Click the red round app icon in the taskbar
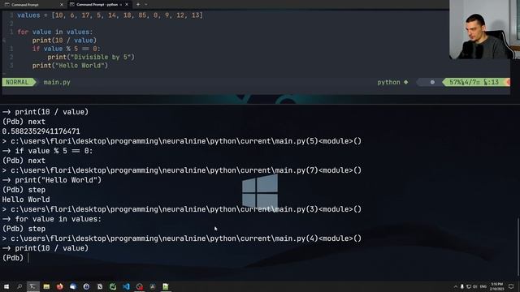 pyautogui.click(x=140, y=286)
